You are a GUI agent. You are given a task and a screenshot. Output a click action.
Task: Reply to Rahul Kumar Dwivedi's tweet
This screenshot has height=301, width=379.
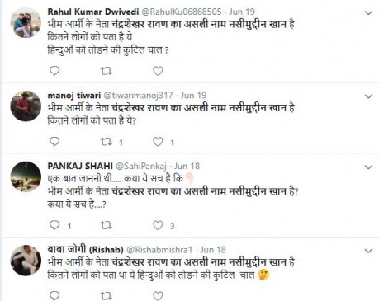pos(54,71)
